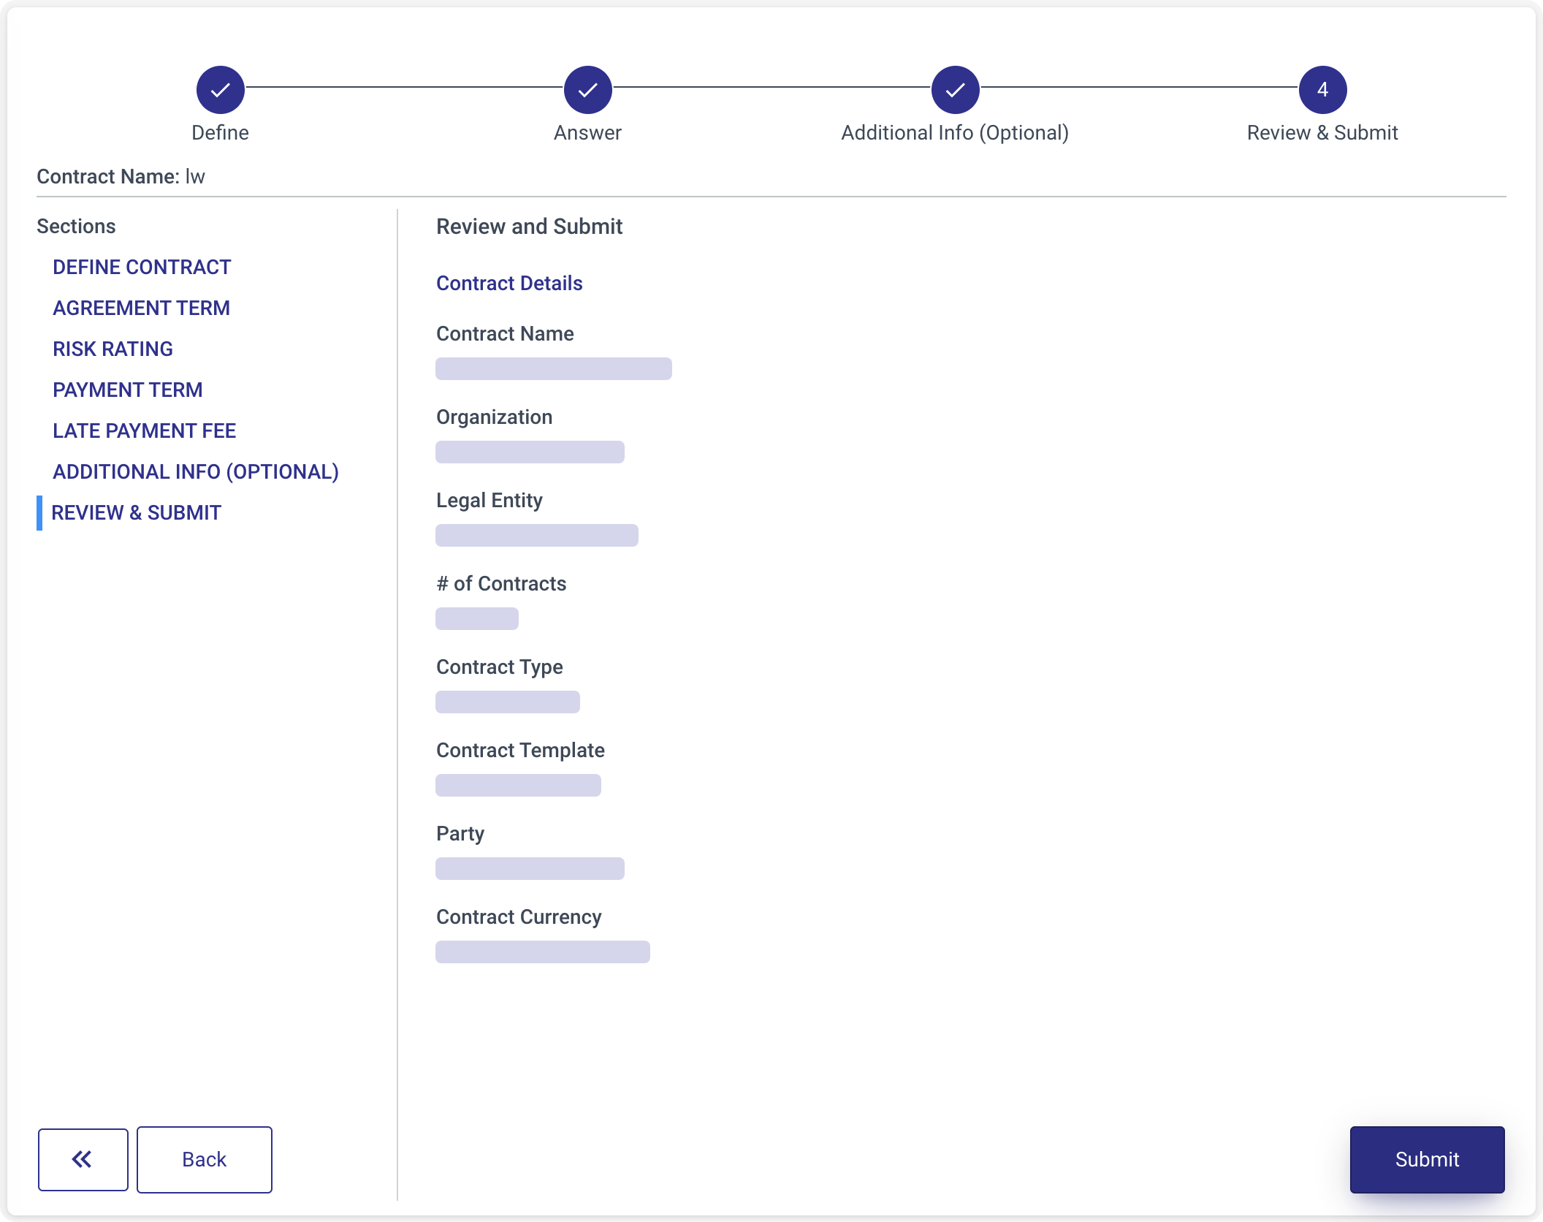Click the Contract Name value placeholder
The image size is (1543, 1222).
(x=553, y=368)
